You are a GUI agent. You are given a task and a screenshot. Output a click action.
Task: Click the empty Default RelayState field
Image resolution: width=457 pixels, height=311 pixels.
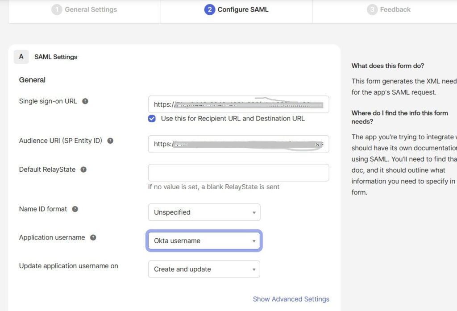point(238,173)
